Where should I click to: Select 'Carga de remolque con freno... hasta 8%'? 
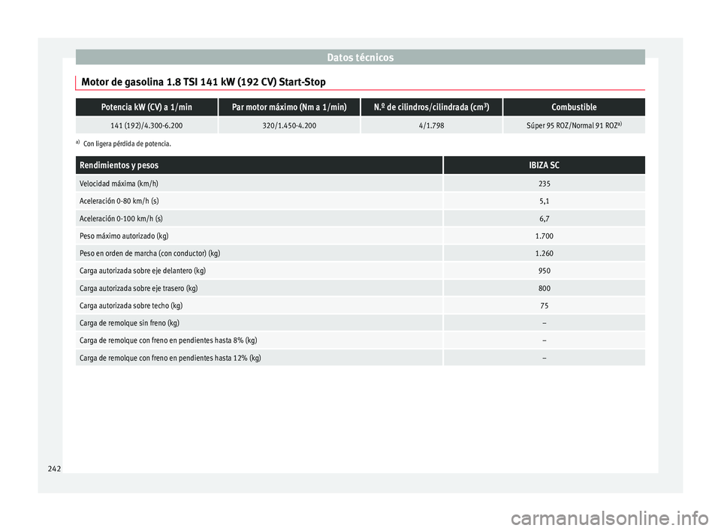pyautogui.click(x=168, y=340)
